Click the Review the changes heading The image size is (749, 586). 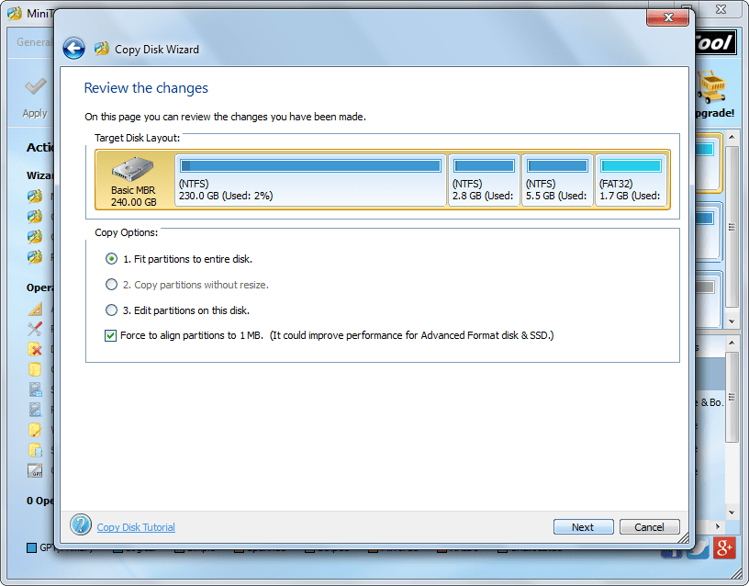point(146,88)
